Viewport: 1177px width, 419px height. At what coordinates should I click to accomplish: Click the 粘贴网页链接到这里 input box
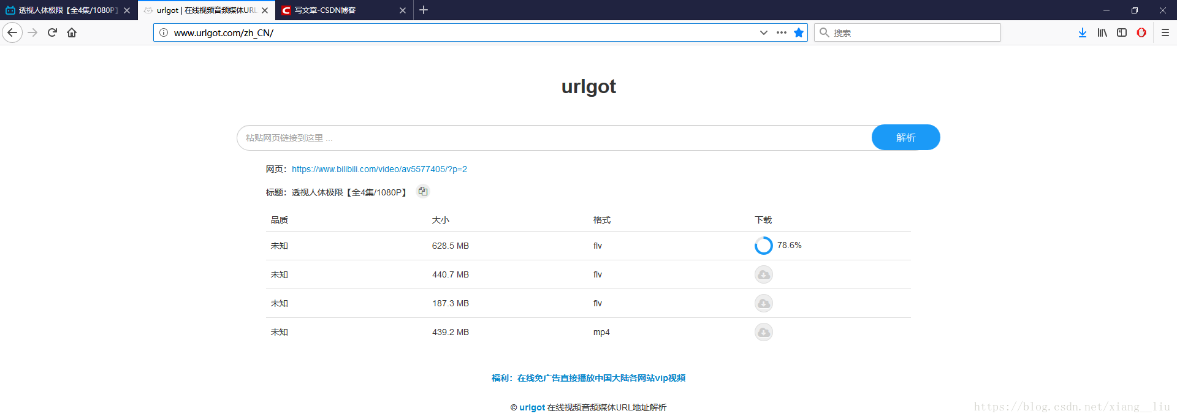point(554,138)
